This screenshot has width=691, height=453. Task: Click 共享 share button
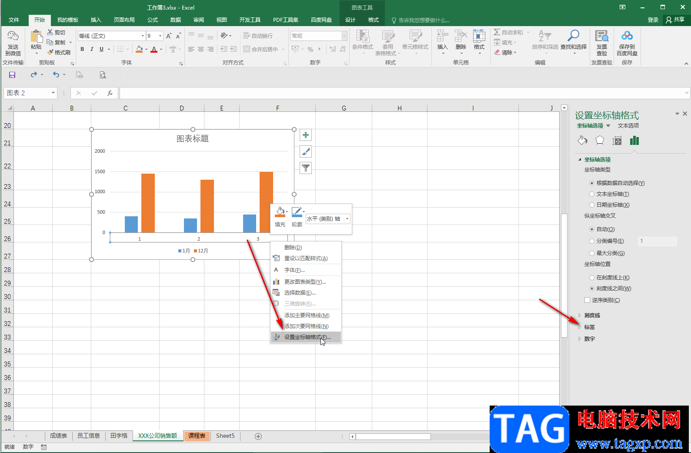675,20
